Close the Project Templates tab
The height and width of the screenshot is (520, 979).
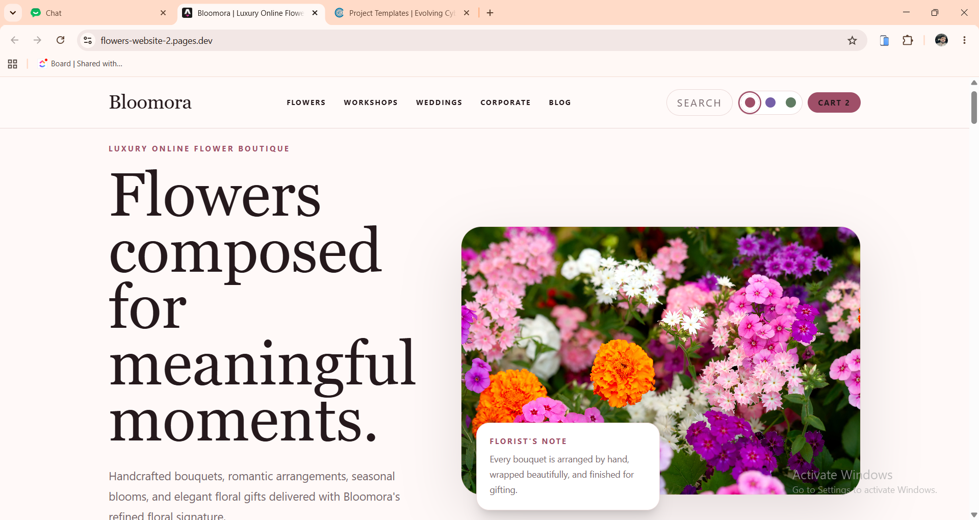pyautogui.click(x=466, y=13)
